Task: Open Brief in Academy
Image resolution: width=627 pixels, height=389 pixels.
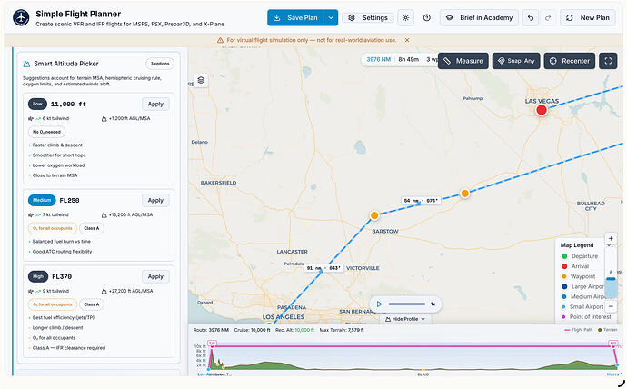Action: tap(479, 18)
